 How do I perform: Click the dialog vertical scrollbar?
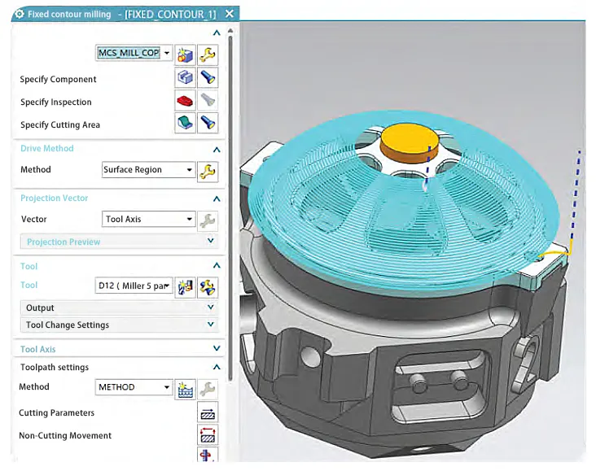pyautogui.click(x=230, y=207)
